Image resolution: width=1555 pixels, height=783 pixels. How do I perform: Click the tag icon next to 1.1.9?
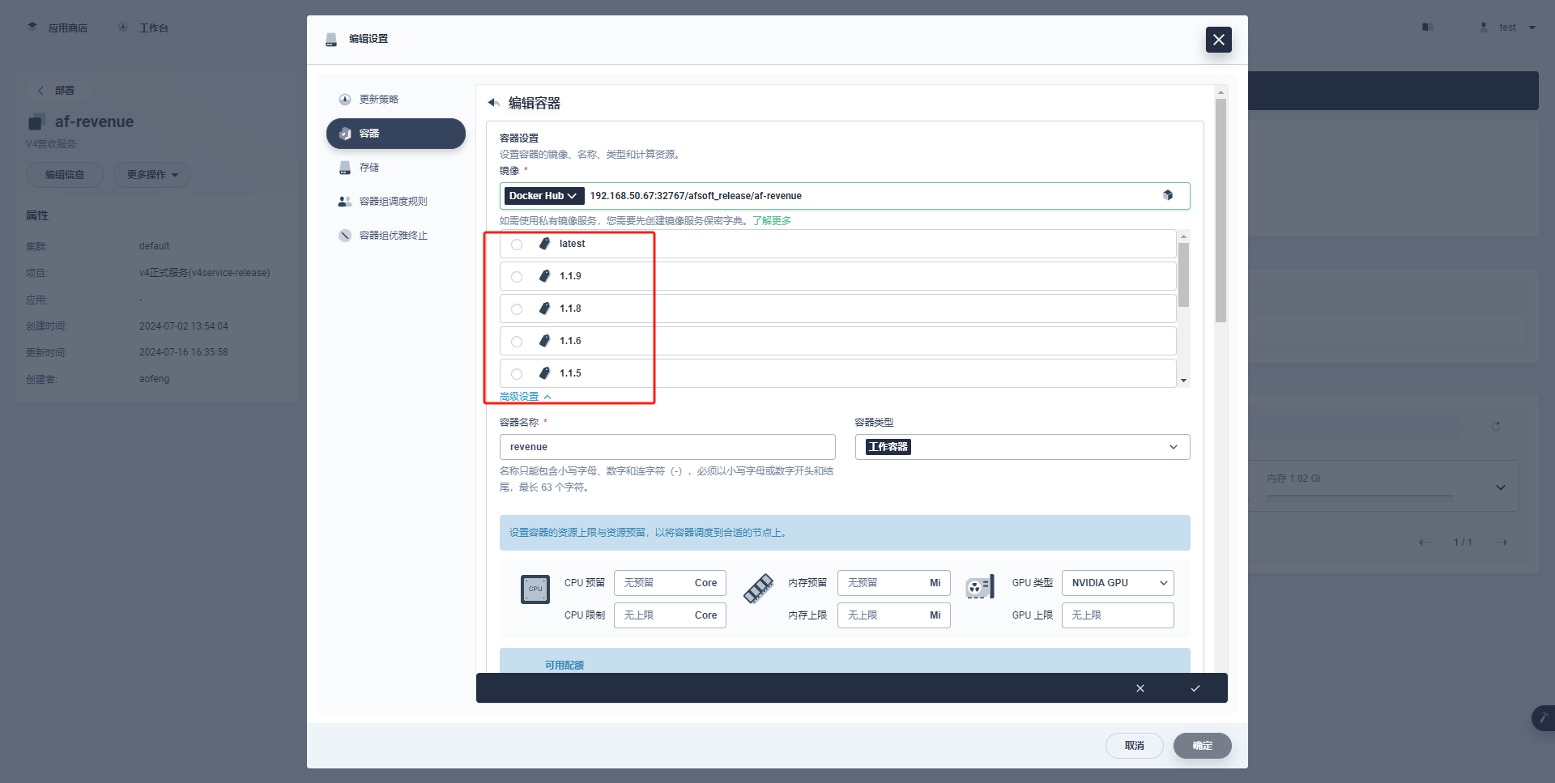pyautogui.click(x=545, y=276)
